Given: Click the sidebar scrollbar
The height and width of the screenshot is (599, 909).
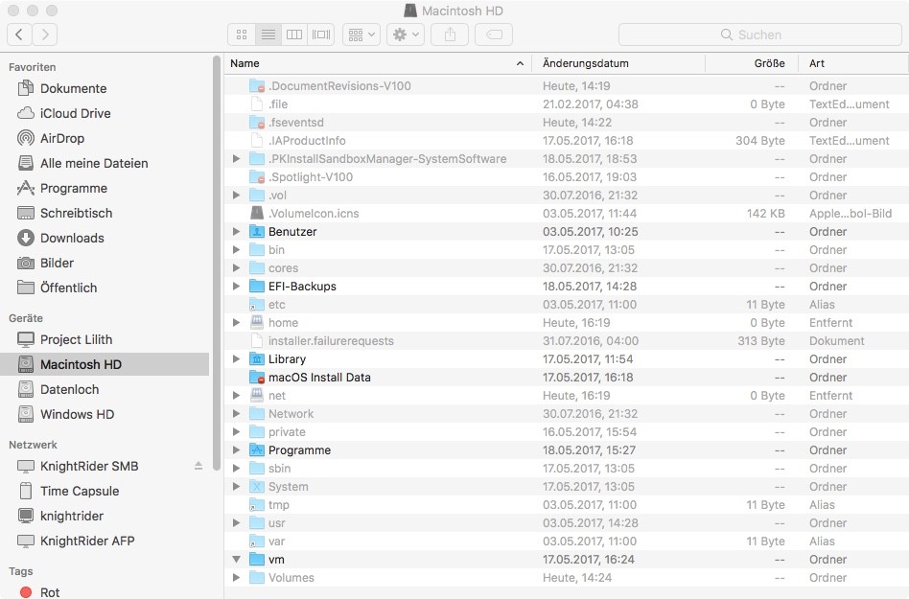Looking at the screenshot, I should coord(217,264).
